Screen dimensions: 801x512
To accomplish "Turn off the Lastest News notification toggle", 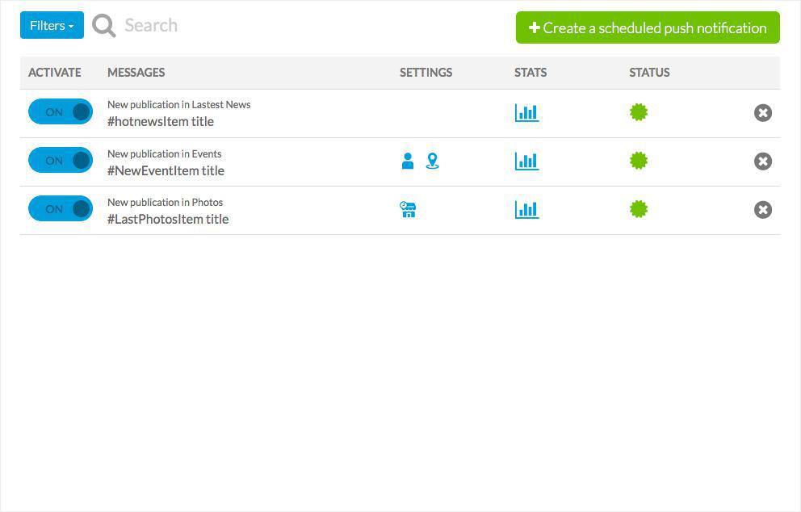I will (61, 112).
